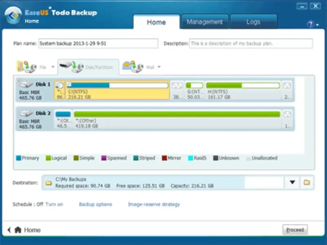This screenshot has height=245, width=327.
Task: Select the File backup icon
Action: pos(27,67)
